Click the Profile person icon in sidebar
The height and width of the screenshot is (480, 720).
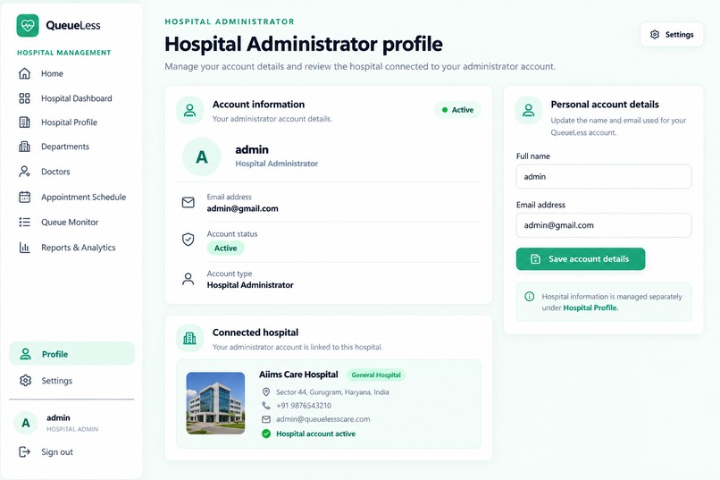(26, 354)
